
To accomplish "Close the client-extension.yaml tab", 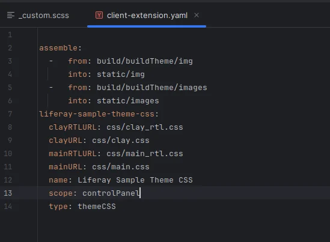I will tap(197, 15).
